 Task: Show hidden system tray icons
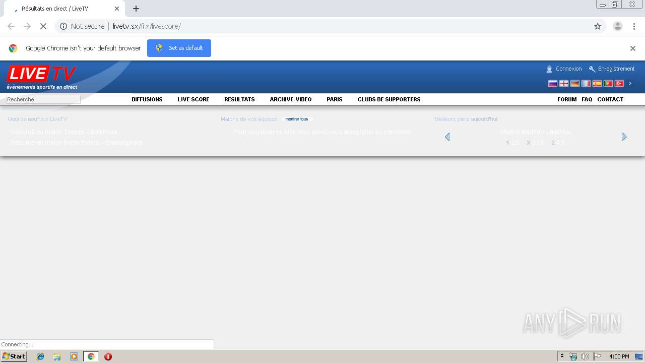[562, 356]
